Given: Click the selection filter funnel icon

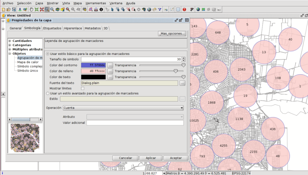Looking at the screenshot, I should point(159,10).
